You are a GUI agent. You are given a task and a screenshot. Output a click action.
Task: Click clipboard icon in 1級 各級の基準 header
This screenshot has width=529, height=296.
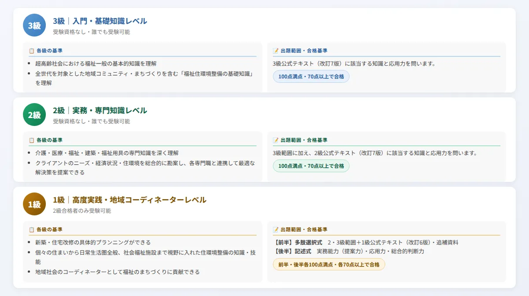[x=32, y=229]
